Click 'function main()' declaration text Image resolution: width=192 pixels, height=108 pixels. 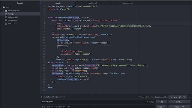click(x=58, y=62)
